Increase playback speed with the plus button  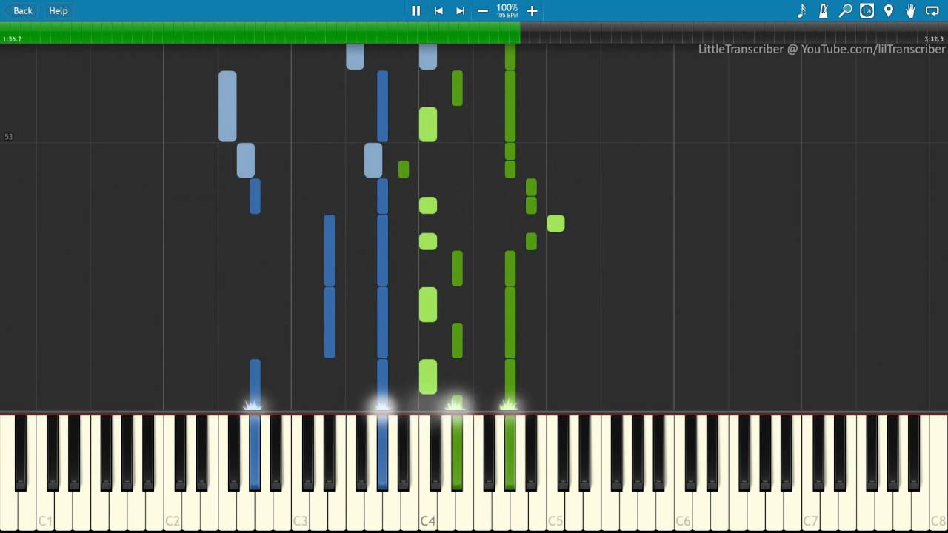point(532,10)
